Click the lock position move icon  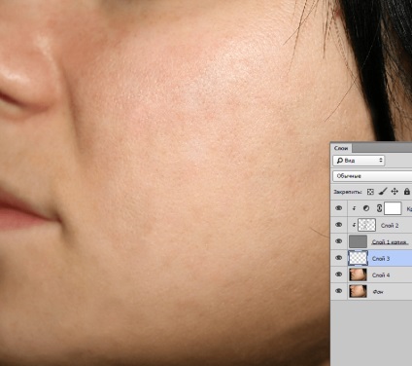[395, 192]
